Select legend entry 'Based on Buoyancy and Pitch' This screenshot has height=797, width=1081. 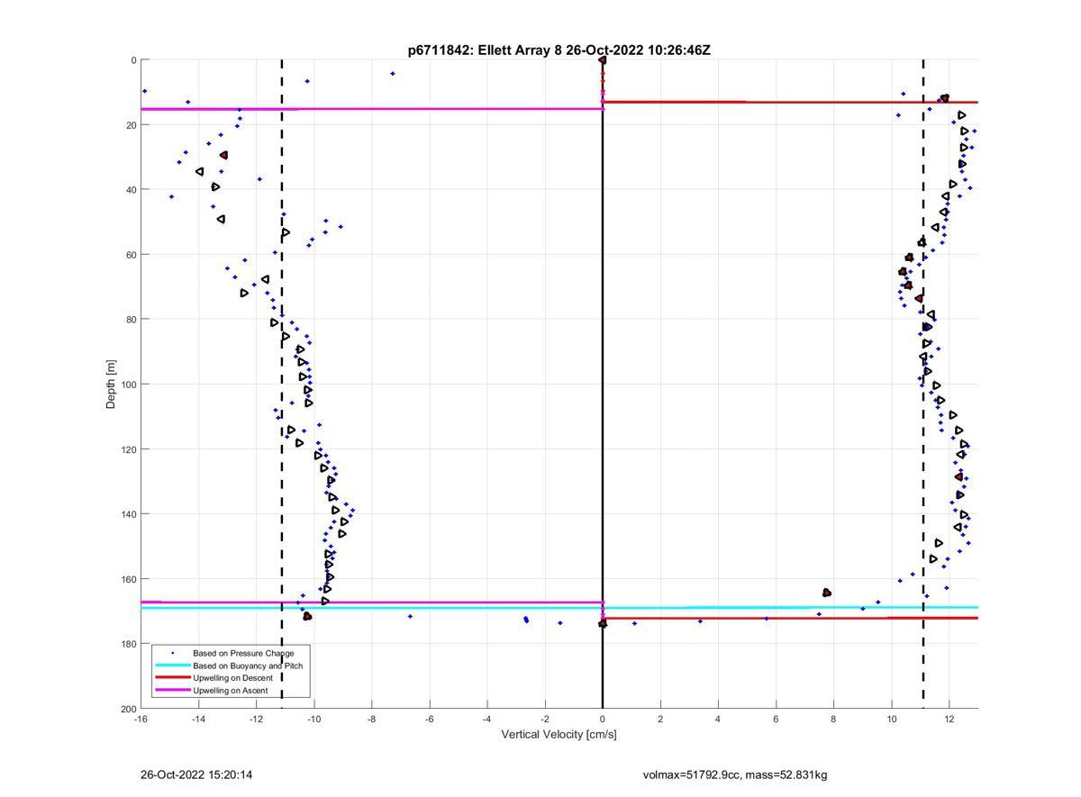[248, 666]
